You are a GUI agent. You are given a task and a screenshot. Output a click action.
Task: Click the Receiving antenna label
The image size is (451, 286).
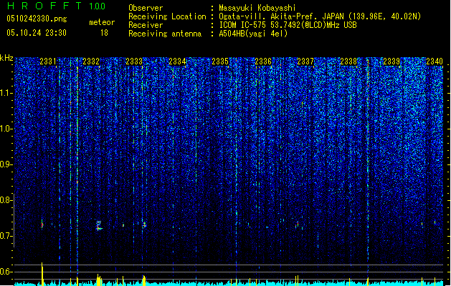tap(165, 34)
